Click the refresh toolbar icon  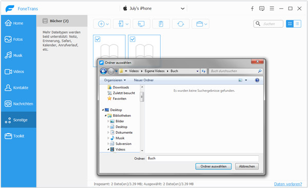(181, 24)
